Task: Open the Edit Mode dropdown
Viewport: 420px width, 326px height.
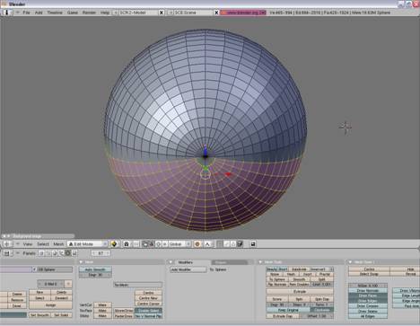Action: pos(87,244)
